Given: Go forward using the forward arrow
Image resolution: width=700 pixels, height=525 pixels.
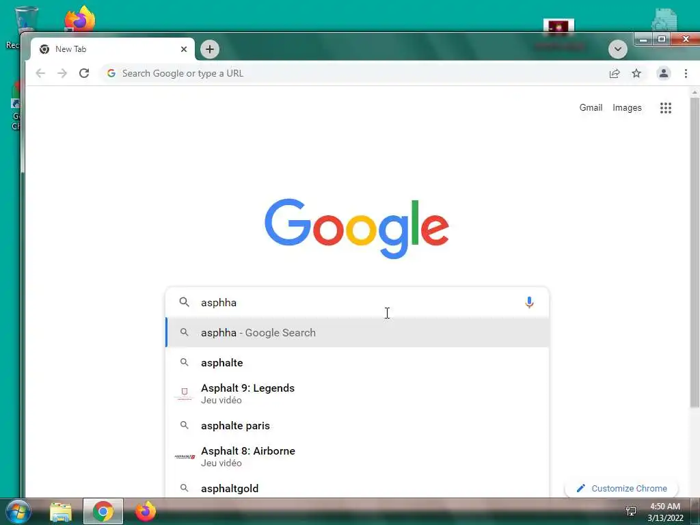Looking at the screenshot, I should 62,73.
